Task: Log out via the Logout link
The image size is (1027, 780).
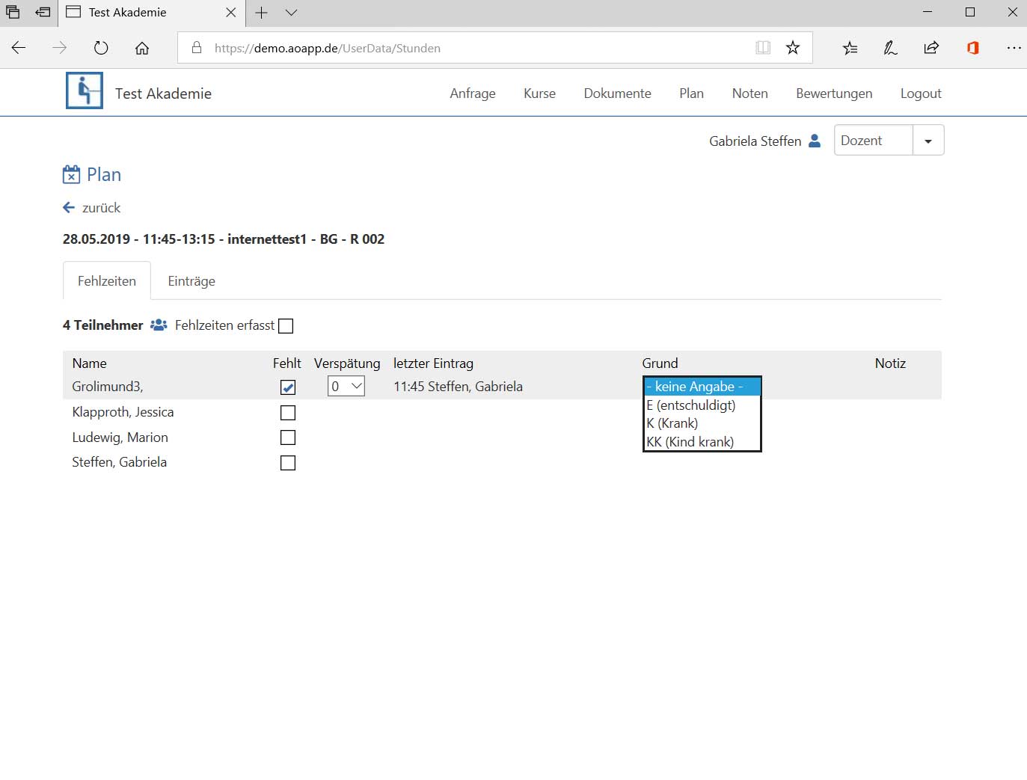Action: pyautogui.click(x=921, y=93)
